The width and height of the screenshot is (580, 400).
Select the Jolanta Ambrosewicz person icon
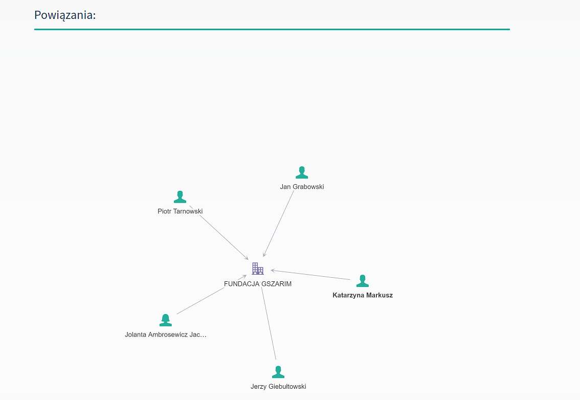pos(166,320)
